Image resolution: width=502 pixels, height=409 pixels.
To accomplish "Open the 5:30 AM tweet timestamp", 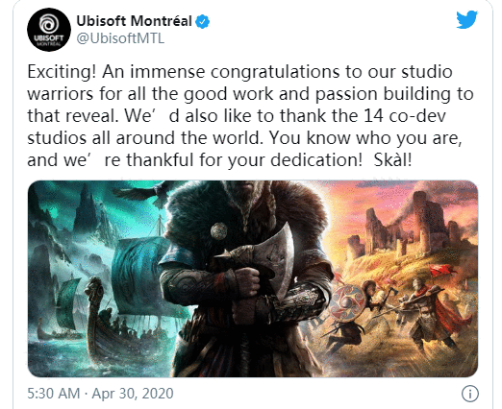I will 54,394.
